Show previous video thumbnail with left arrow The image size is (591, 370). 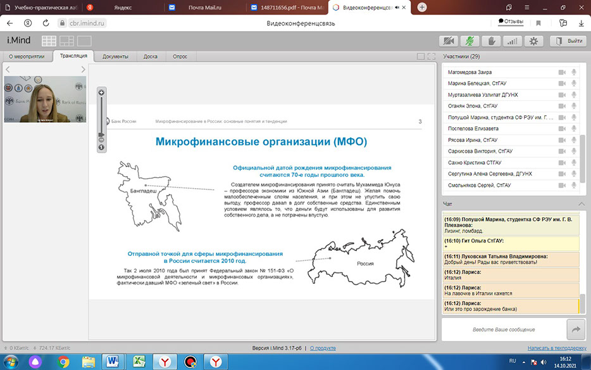pyautogui.click(x=8, y=70)
